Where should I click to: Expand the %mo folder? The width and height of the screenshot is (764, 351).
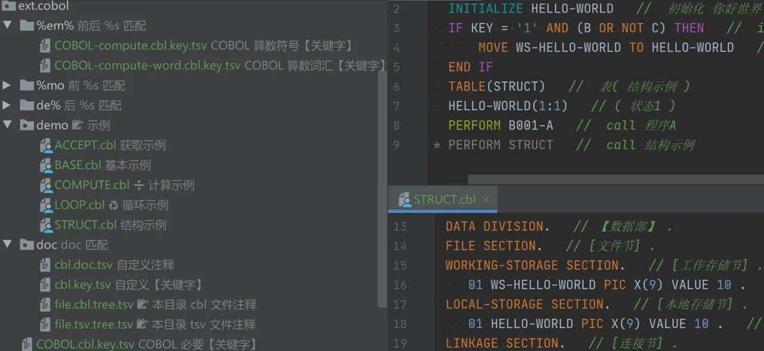coord(7,85)
